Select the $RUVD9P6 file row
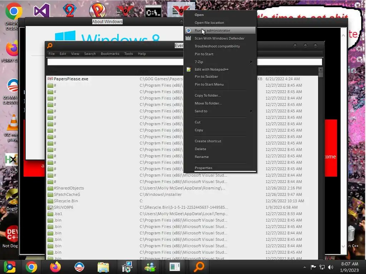This screenshot has height=274, width=366. tap(182, 207)
